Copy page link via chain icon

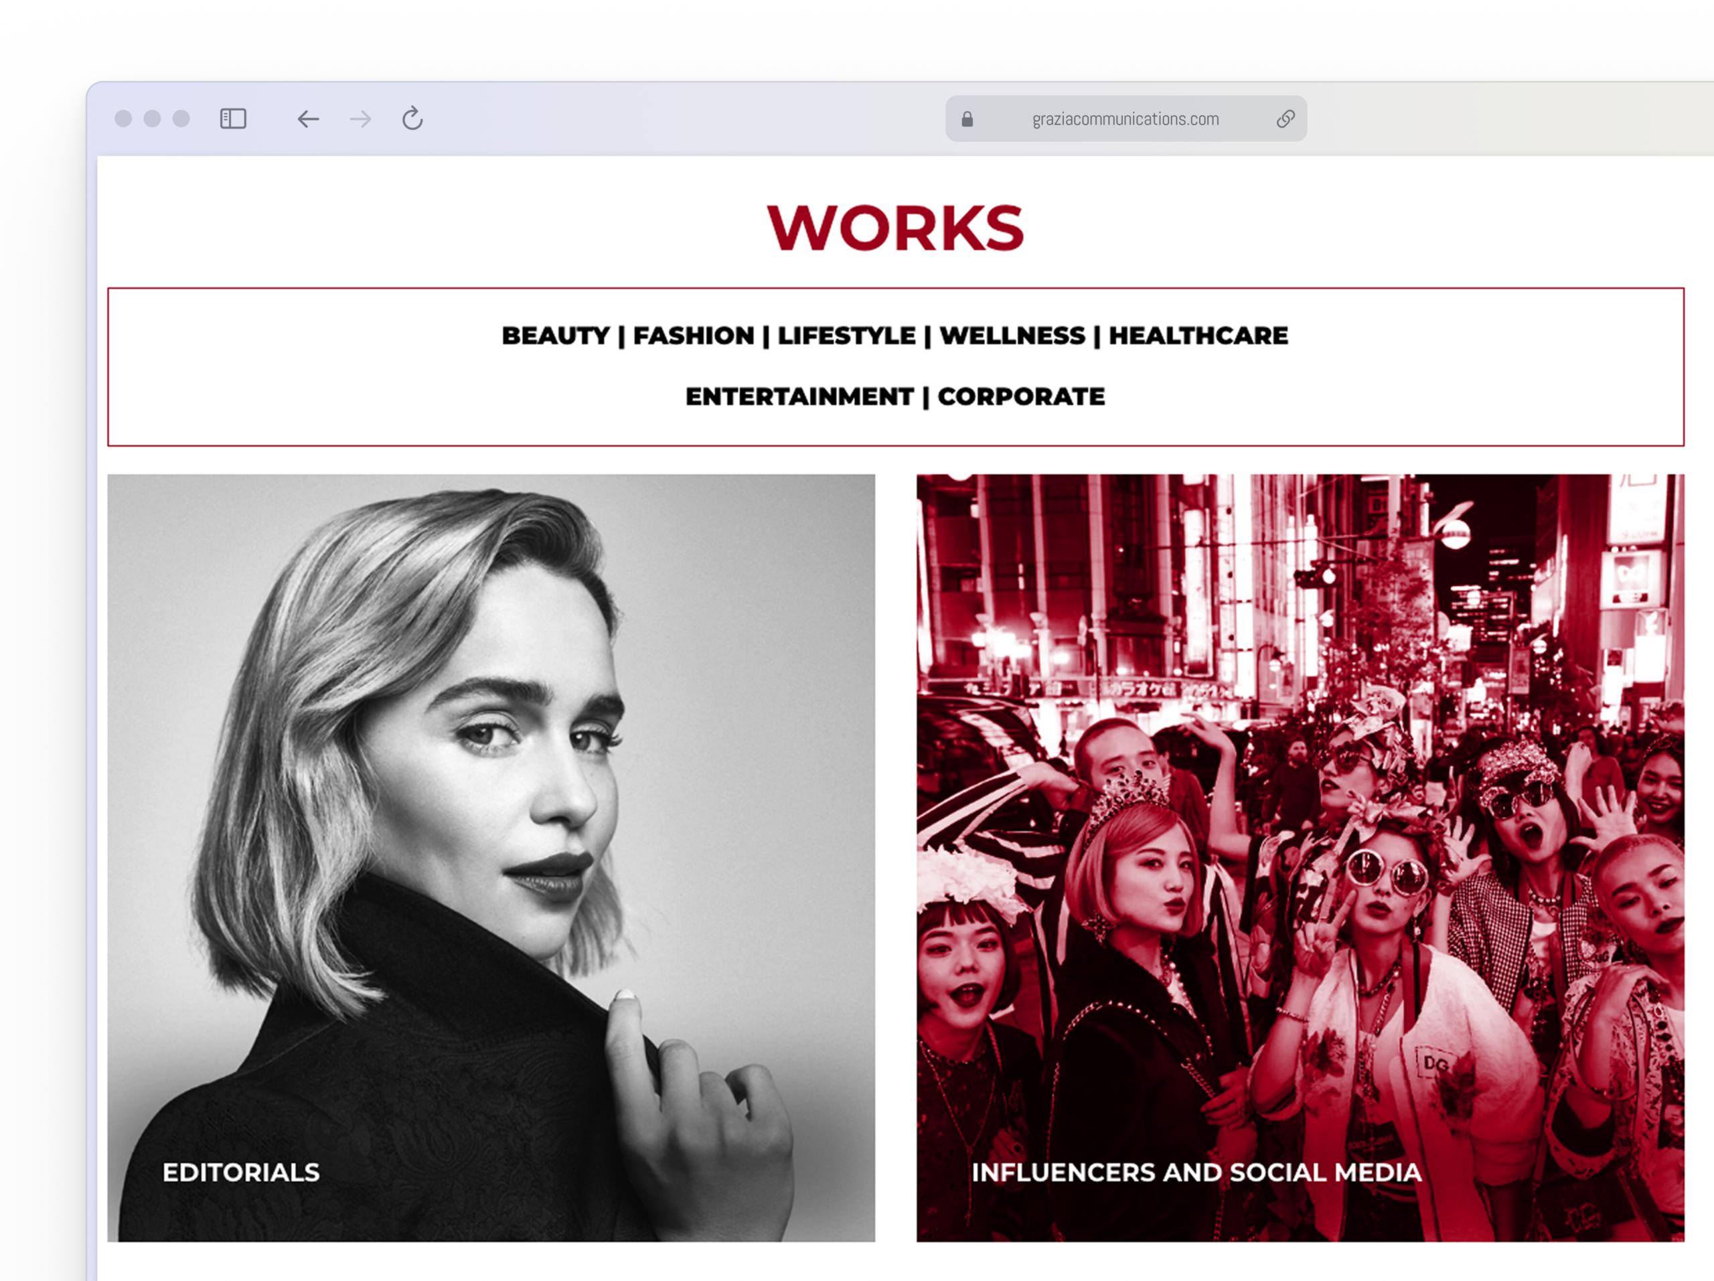pyautogui.click(x=1285, y=119)
